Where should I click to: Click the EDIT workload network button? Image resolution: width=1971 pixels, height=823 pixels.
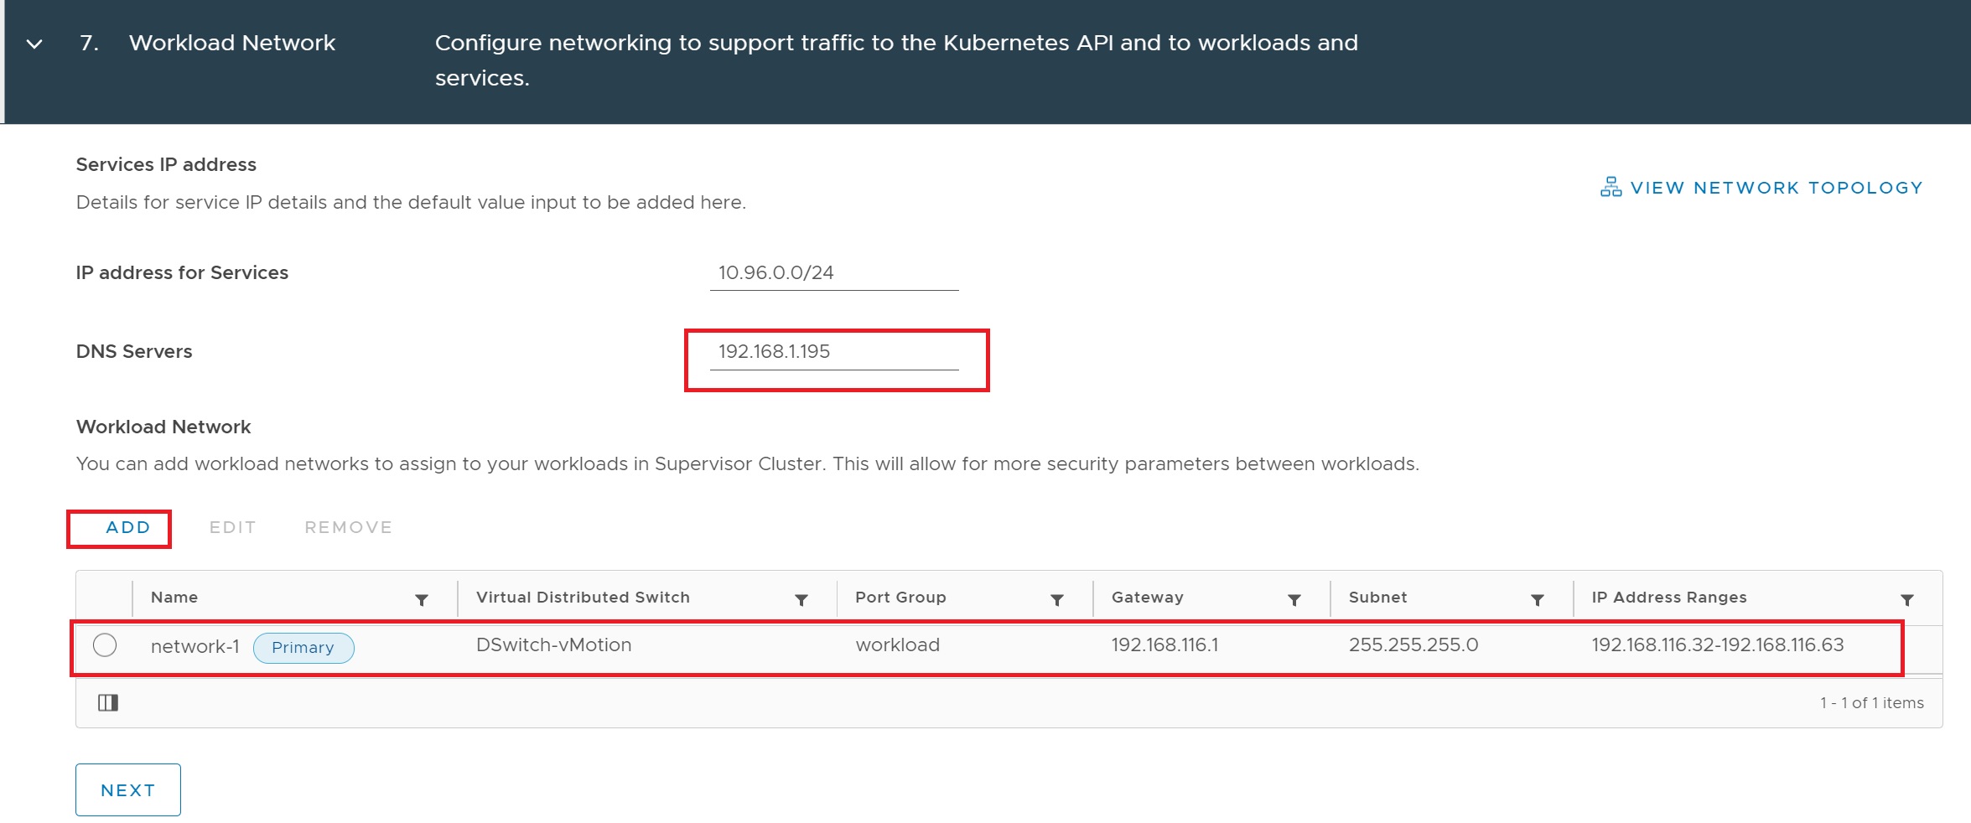tap(232, 527)
